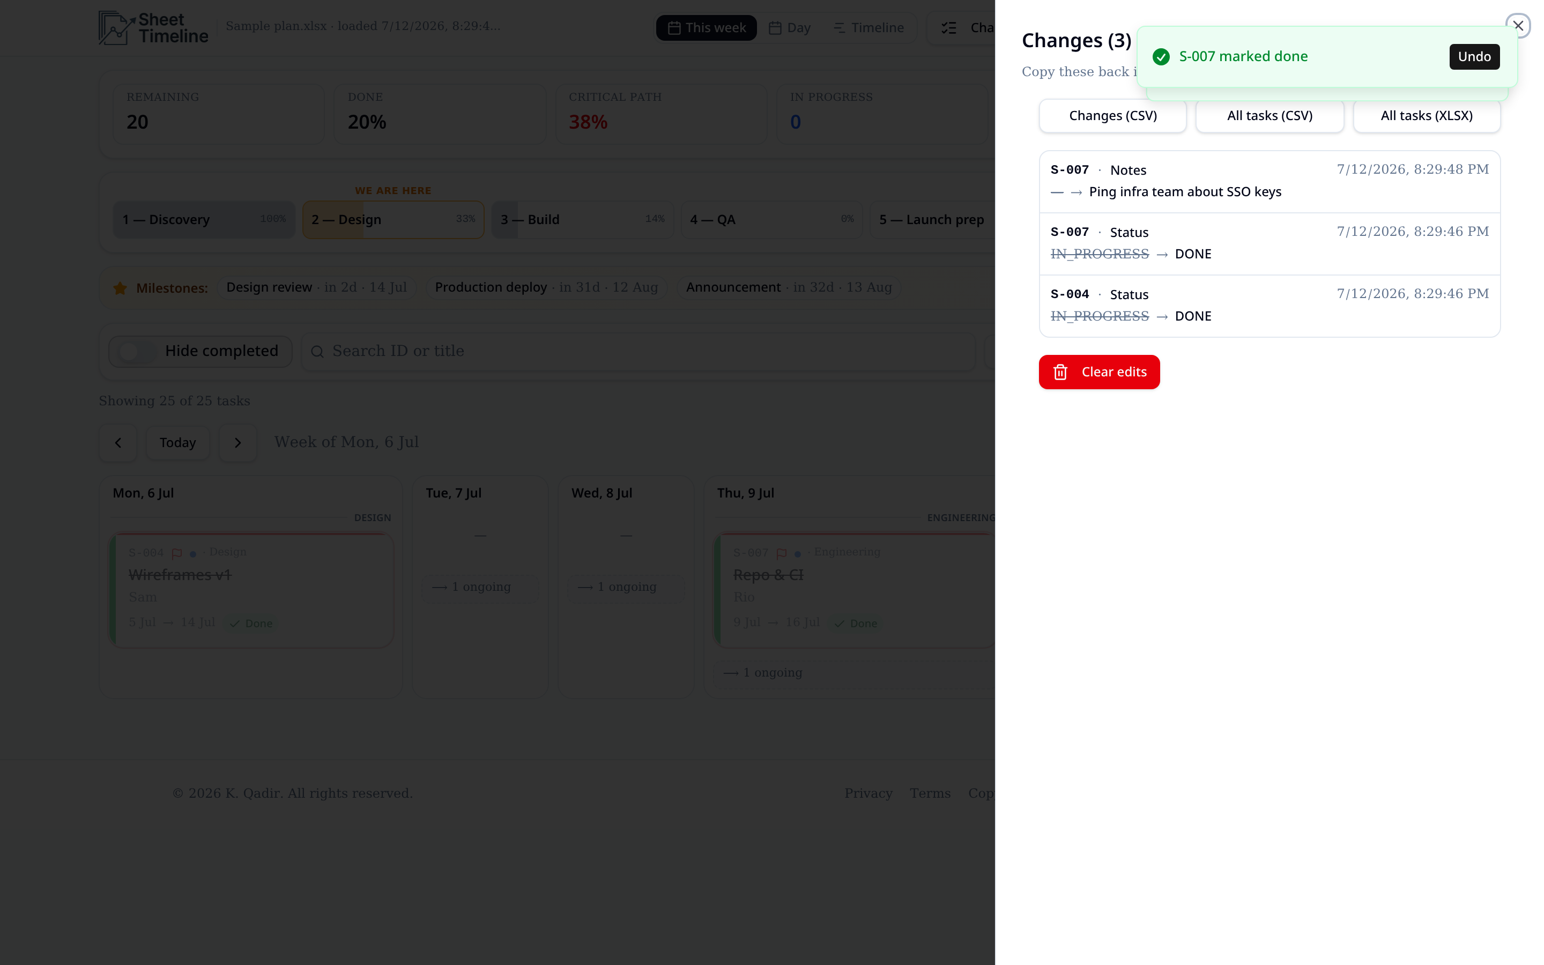The image size is (1544, 965).
Task: Click Ping infra team about SSO keys text
Action: point(1185,192)
